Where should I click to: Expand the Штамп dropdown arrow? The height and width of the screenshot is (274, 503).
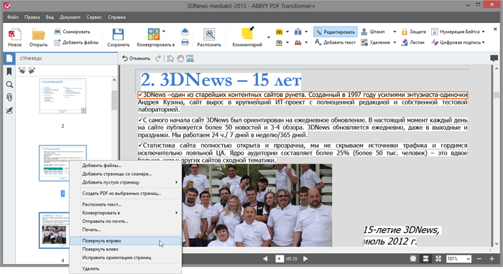(x=394, y=32)
